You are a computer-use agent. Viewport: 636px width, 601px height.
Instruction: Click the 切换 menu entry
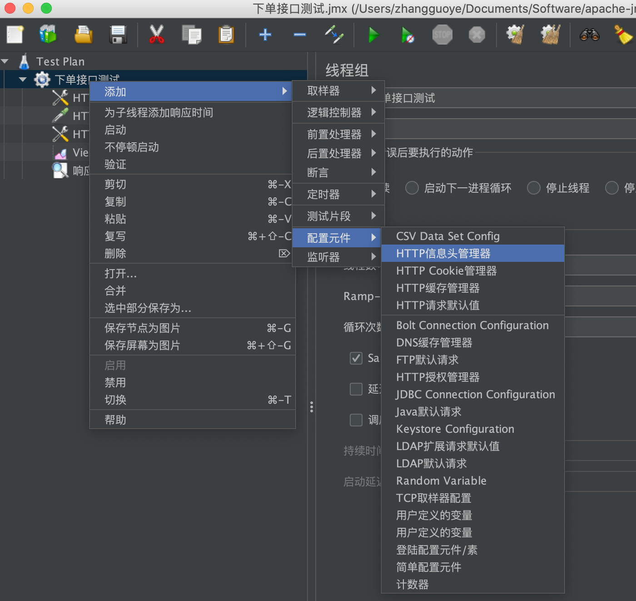193,400
